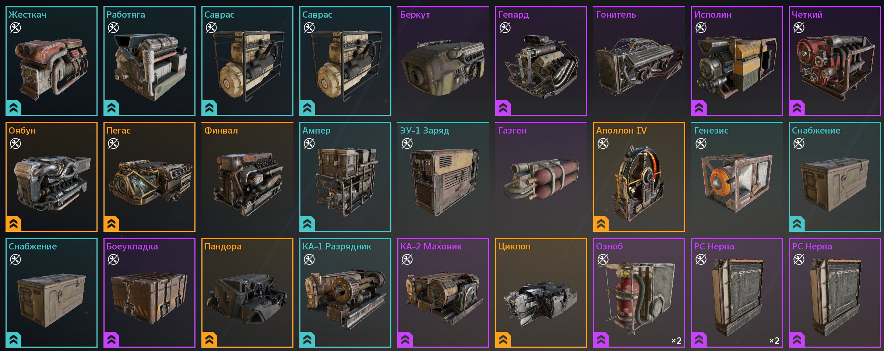884x351 pixels.
Task: Click the no-repair wrench icon on Работяга card
Action: (x=113, y=28)
